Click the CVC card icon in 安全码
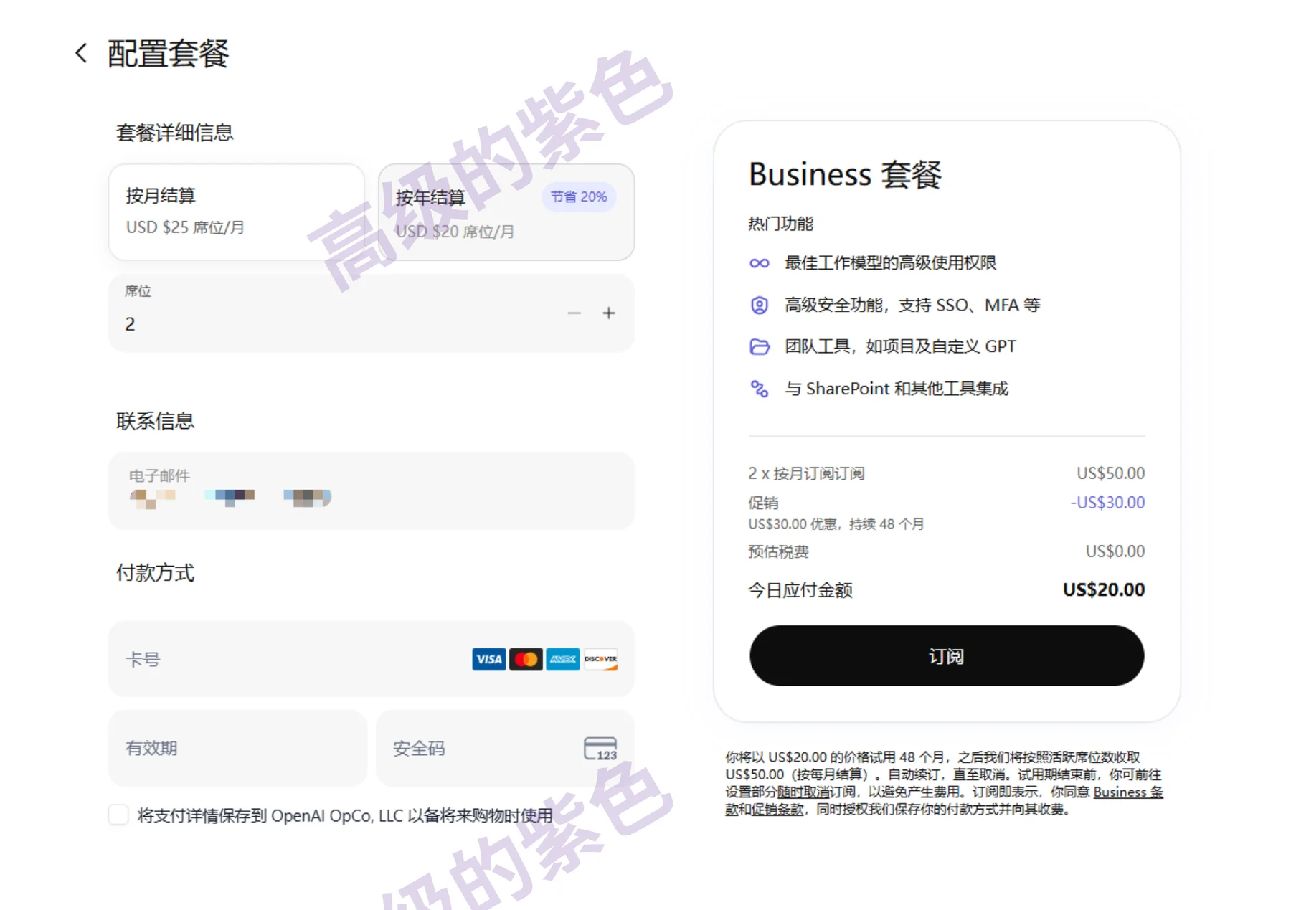 (600, 749)
